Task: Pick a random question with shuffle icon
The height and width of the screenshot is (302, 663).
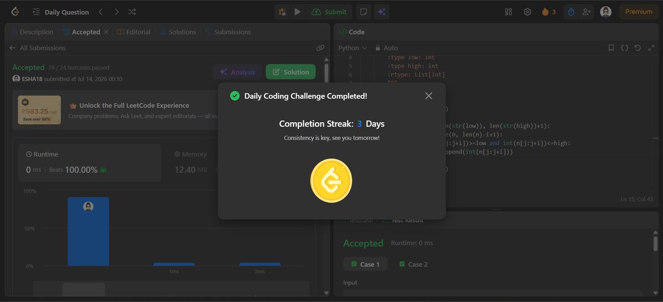Action: pyautogui.click(x=132, y=12)
